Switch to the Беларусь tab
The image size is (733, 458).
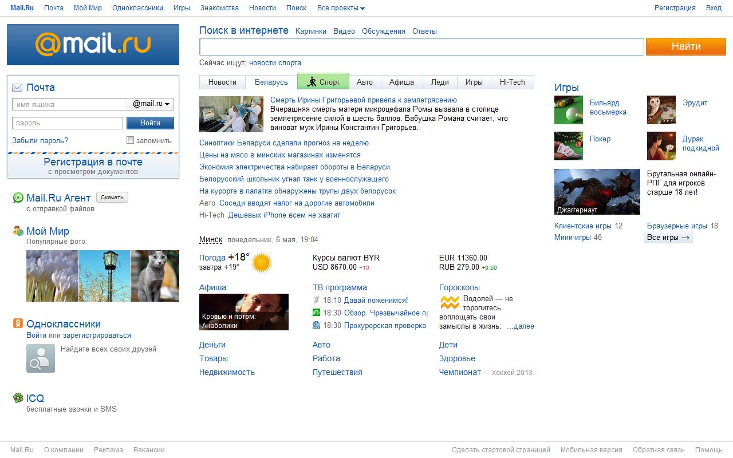click(271, 82)
